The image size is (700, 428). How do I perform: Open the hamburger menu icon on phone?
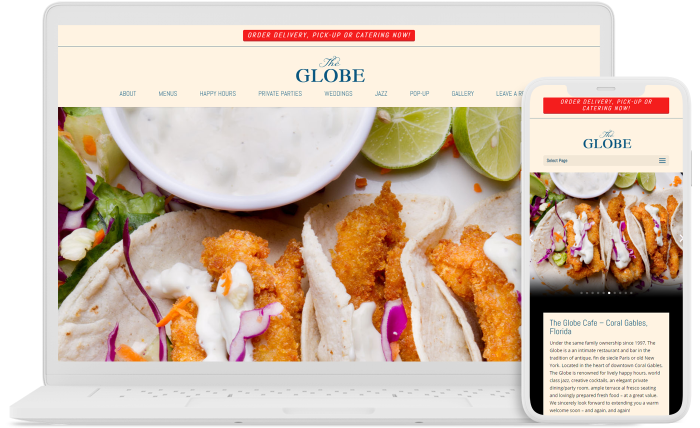(x=662, y=160)
